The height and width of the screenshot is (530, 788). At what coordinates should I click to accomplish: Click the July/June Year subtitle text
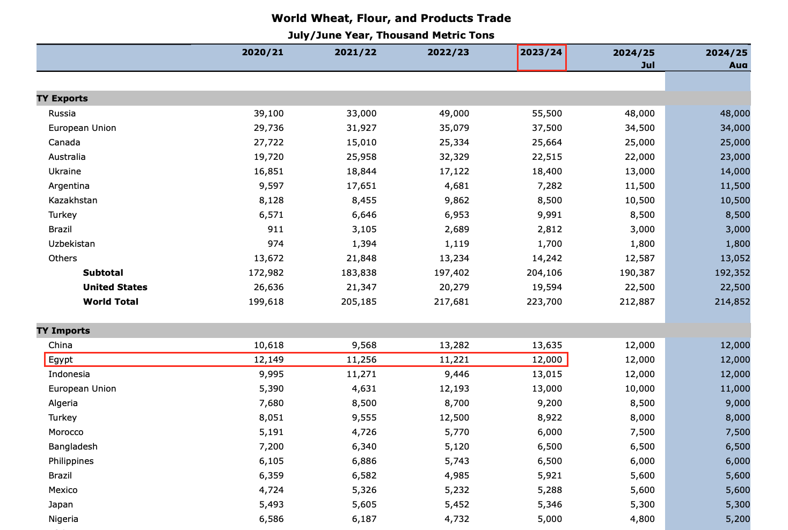pyautogui.click(x=391, y=35)
